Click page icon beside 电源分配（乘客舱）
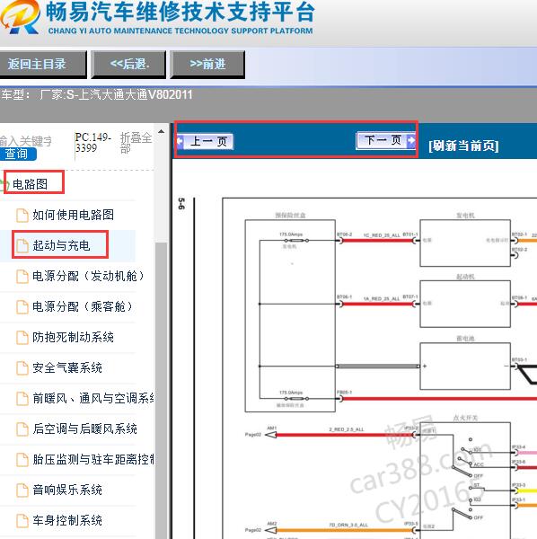The image size is (537, 539). point(22,306)
